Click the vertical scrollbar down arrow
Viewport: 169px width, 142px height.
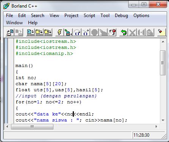163,120
